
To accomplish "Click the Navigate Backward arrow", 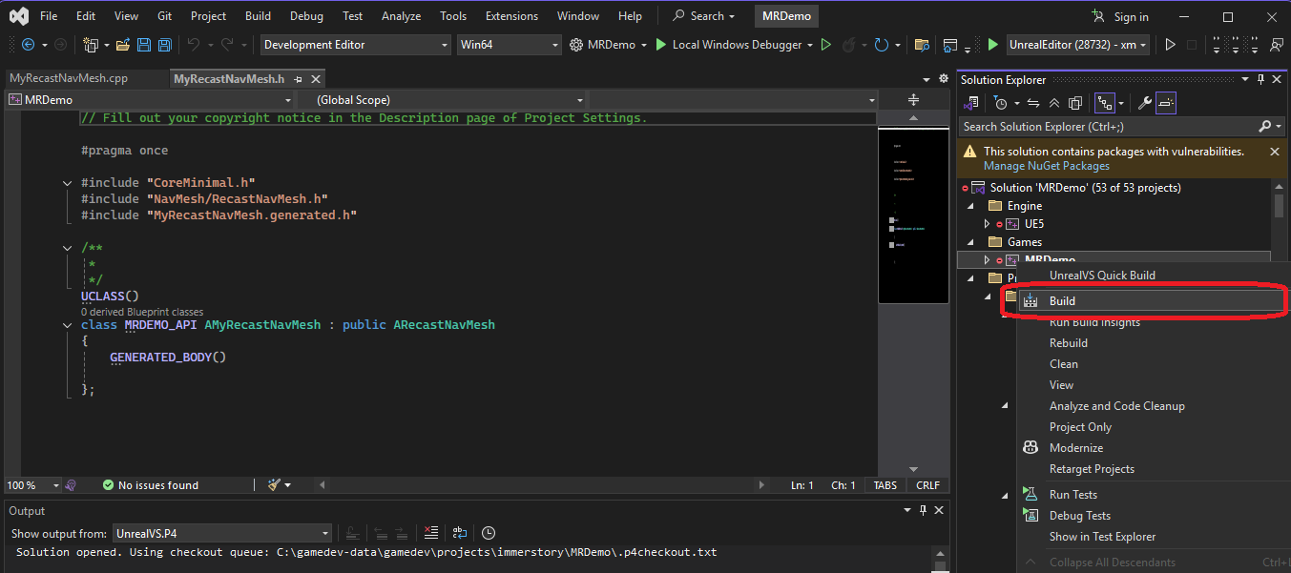I will click(28, 44).
